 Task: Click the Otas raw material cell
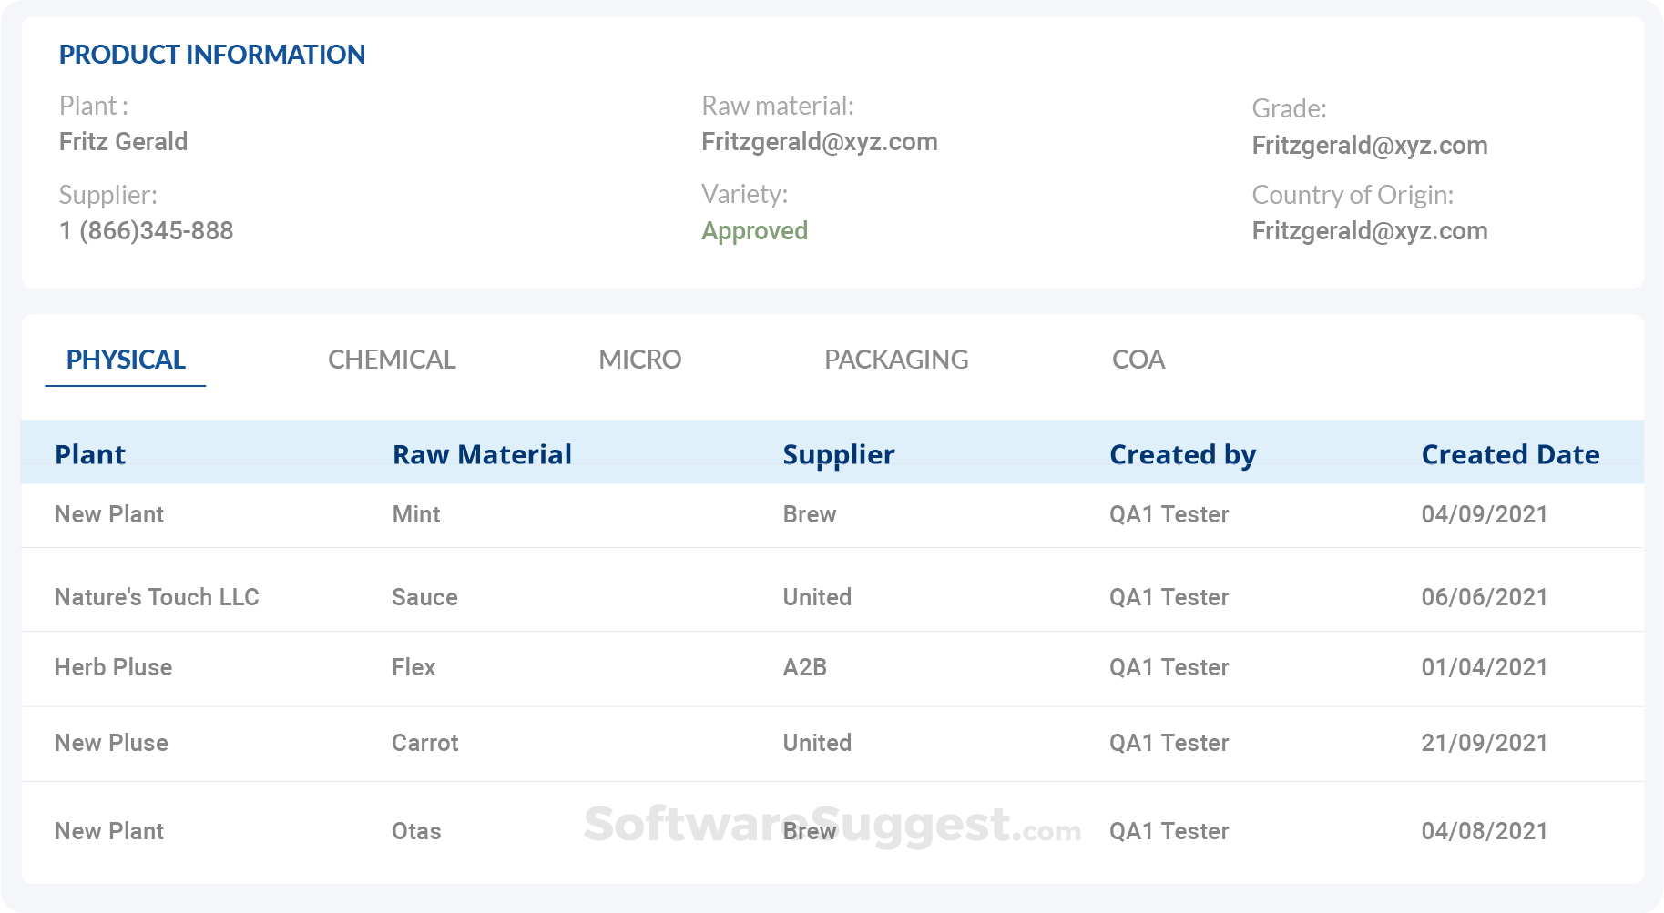(416, 831)
